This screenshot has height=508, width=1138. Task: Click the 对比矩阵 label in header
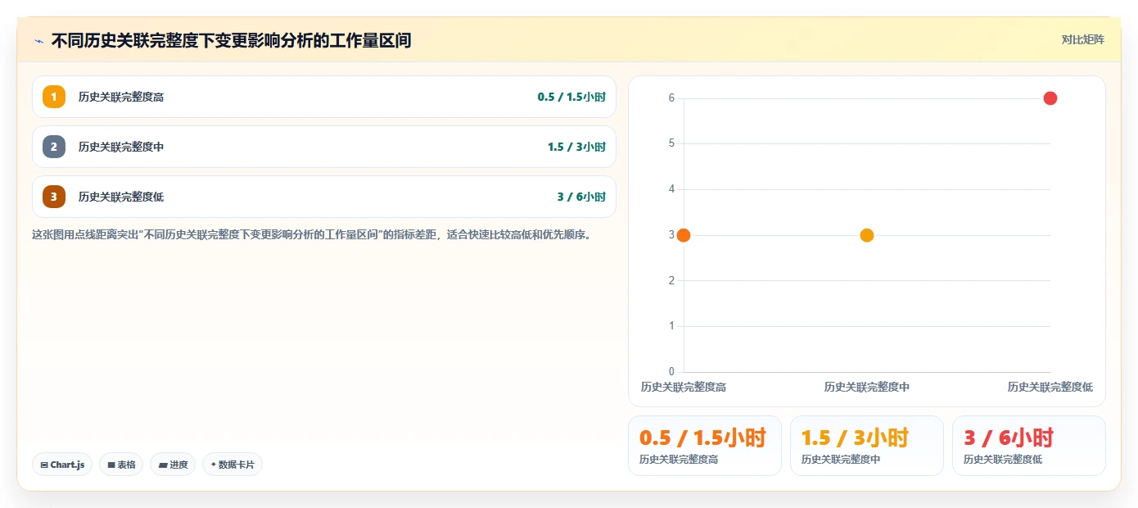pos(1082,39)
